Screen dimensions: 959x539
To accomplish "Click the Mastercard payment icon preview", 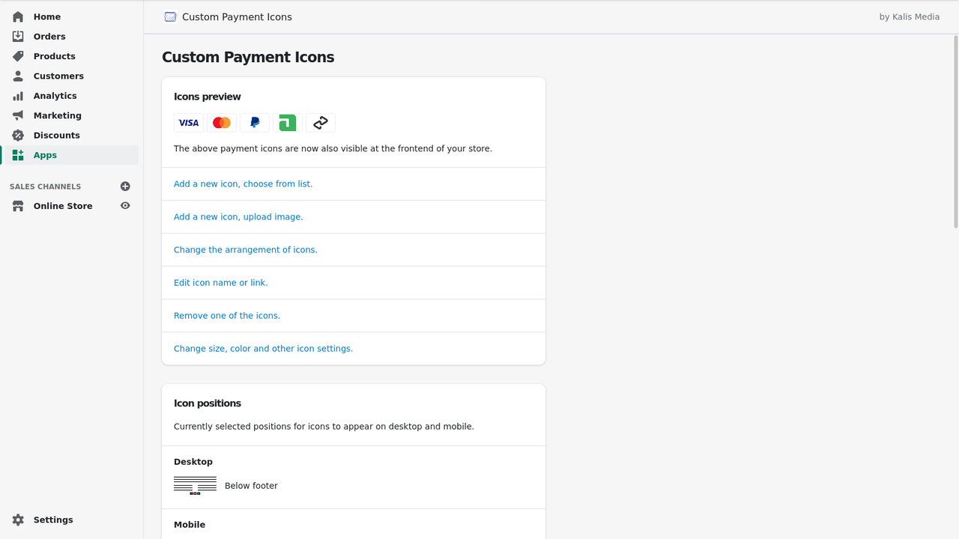I will coord(222,123).
